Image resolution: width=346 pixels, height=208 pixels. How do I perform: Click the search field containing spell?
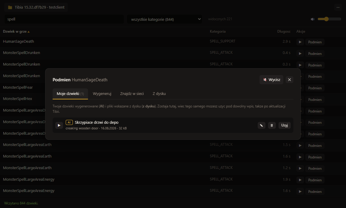pos(64,19)
